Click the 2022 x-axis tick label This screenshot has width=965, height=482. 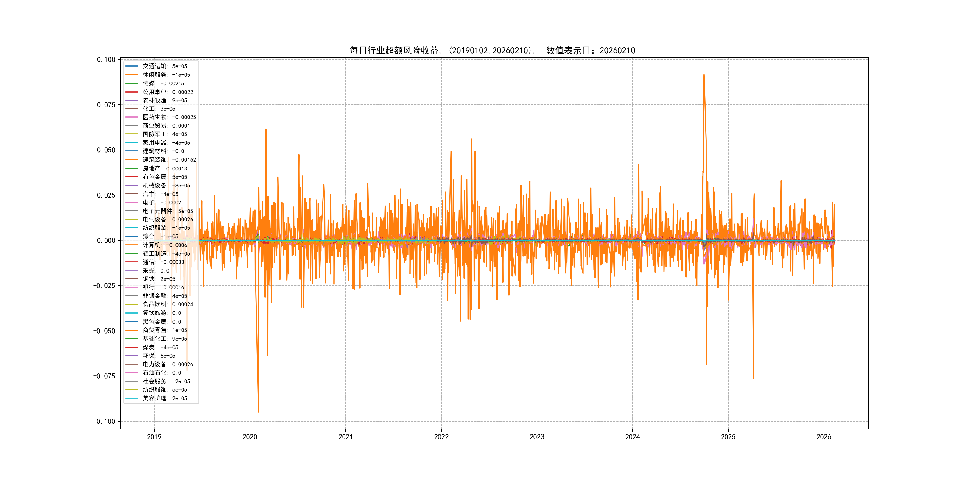(441, 437)
